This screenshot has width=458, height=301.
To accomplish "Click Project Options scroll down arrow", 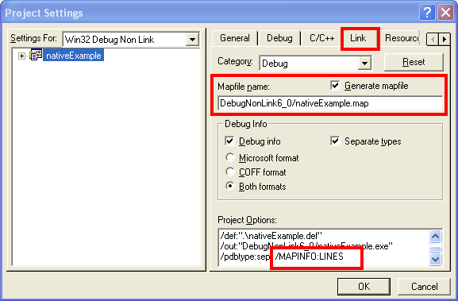I will (x=435, y=259).
